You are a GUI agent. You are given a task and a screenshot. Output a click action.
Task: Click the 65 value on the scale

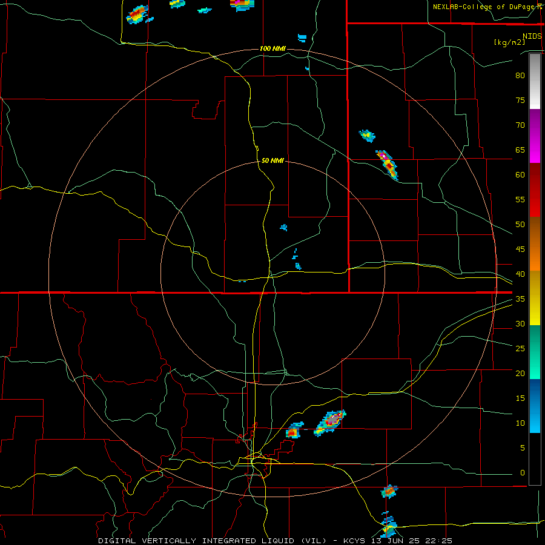(x=520, y=150)
